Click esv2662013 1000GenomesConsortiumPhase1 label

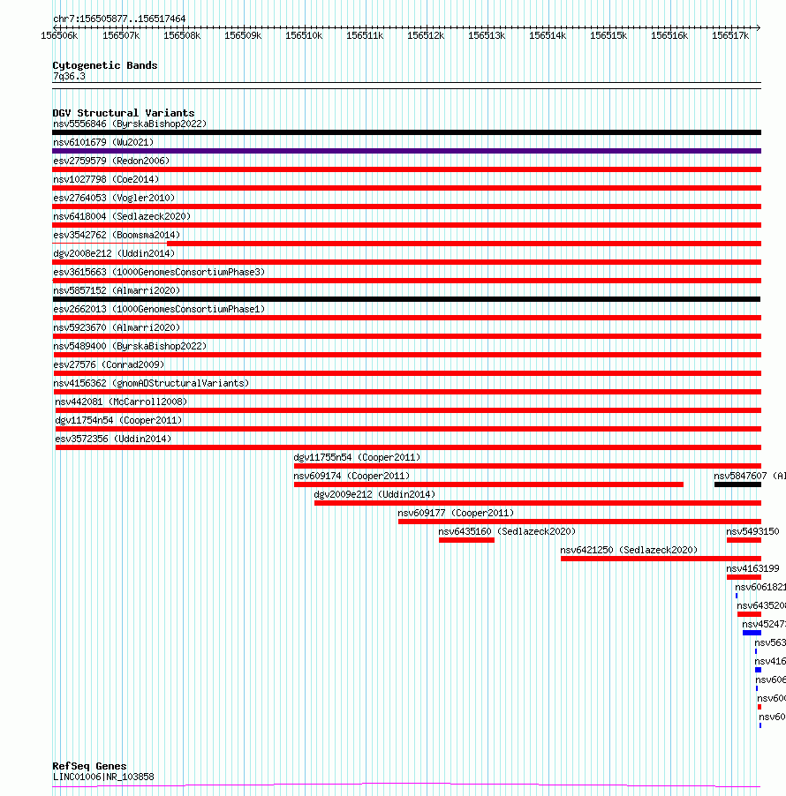[159, 309]
